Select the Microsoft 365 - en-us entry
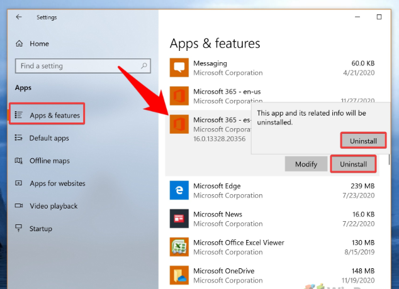This screenshot has width=399, height=289. point(227,92)
